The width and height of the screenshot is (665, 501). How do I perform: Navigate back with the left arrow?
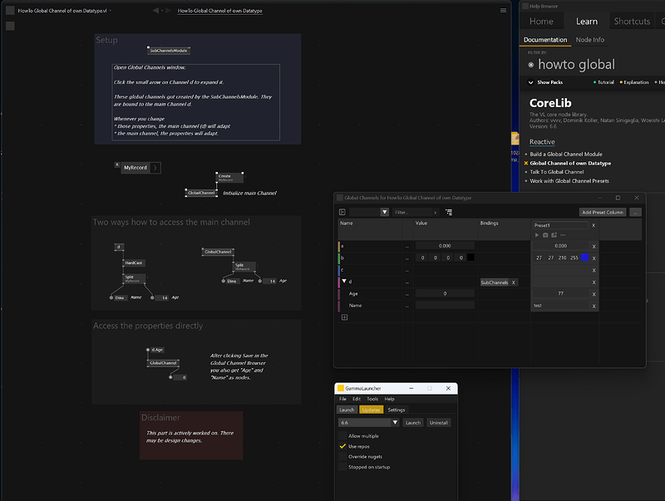(155, 11)
